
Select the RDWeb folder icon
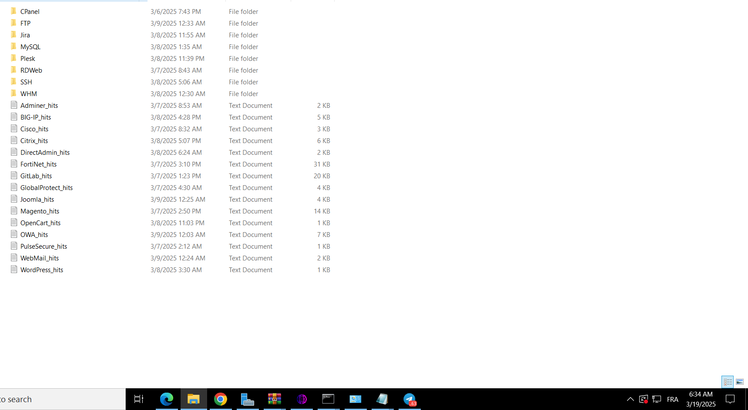(x=14, y=70)
